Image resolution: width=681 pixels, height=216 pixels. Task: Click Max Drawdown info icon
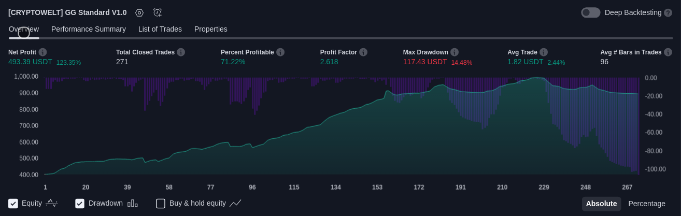tap(455, 52)
